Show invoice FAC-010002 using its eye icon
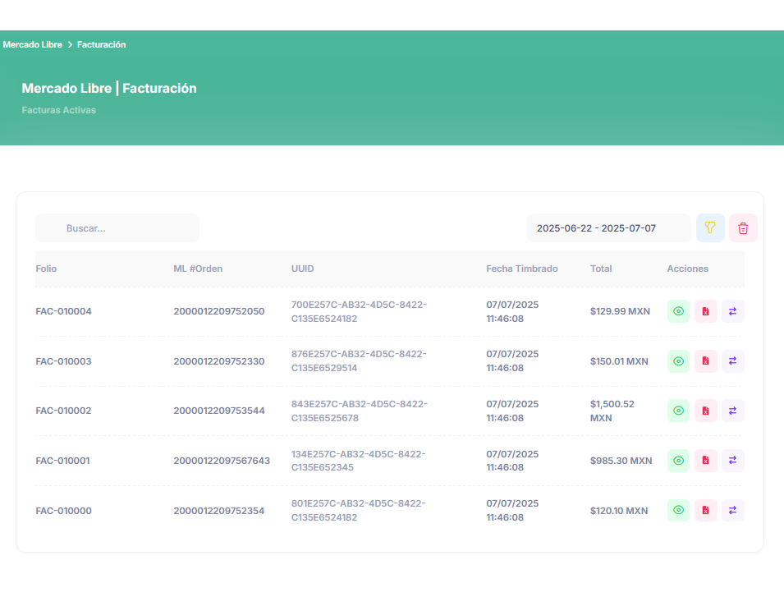This screenshot has width=784, height=597. (678, 411)
